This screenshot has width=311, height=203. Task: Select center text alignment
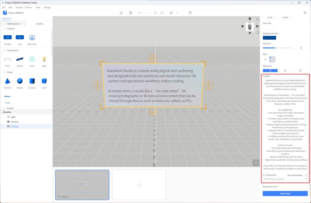tap(285, 70)
